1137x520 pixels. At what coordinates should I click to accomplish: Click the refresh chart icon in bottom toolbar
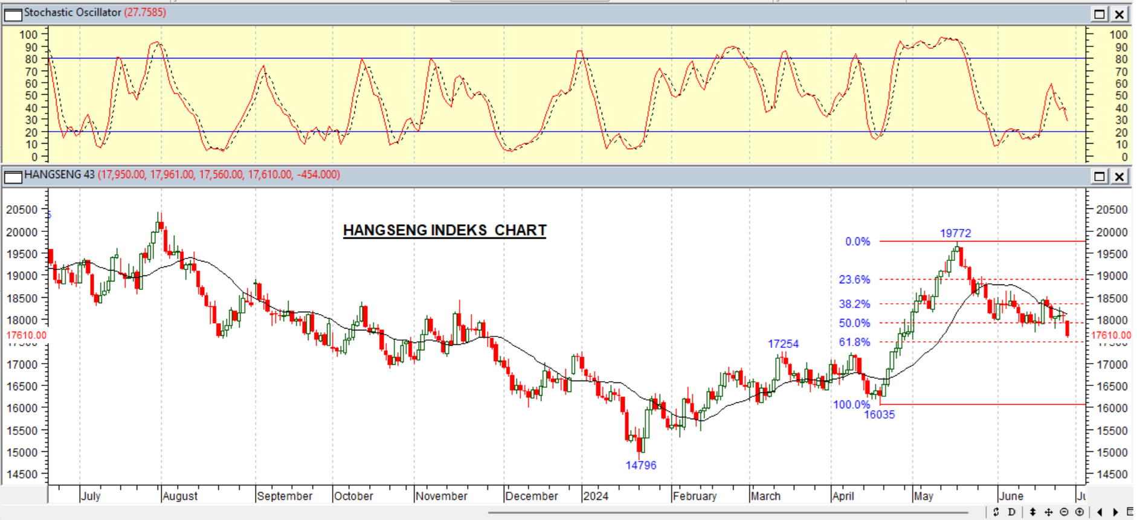tap(996, 512)
